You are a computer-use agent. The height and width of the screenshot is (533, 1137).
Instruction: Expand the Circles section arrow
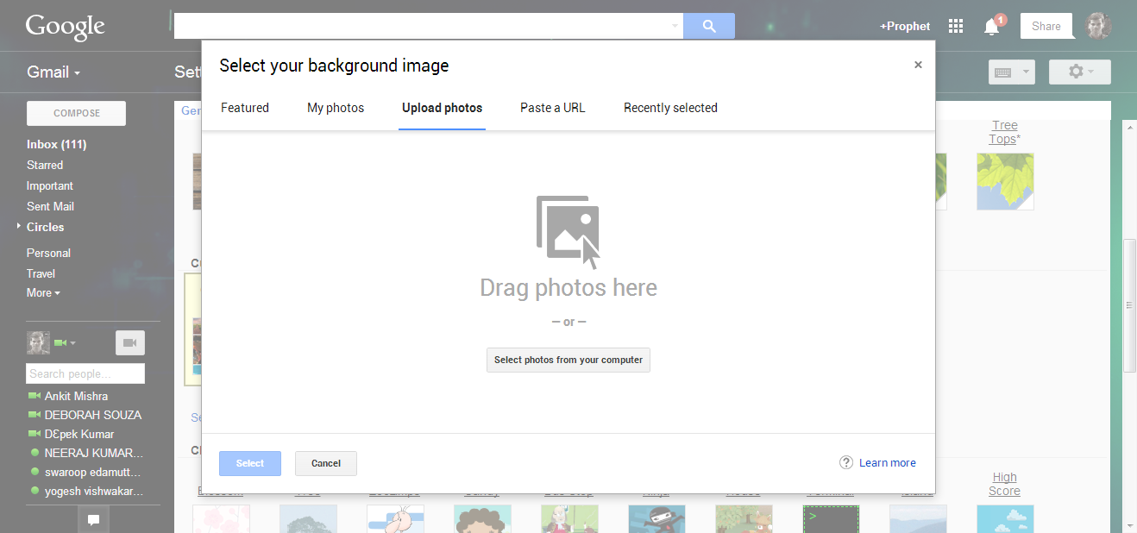pyautogui.click(x=17, y=227)
